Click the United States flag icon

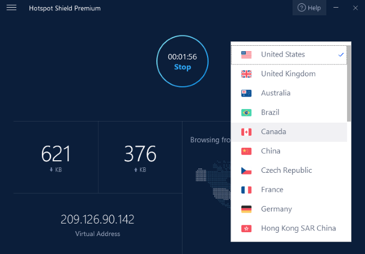pyautogui.click(x=246, y=55)
